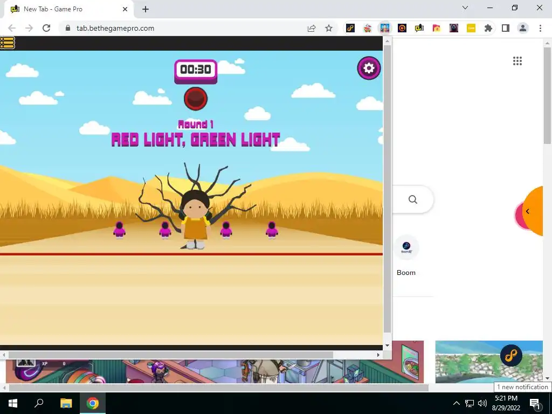Click the red light indicator button

tap(196, 99)
